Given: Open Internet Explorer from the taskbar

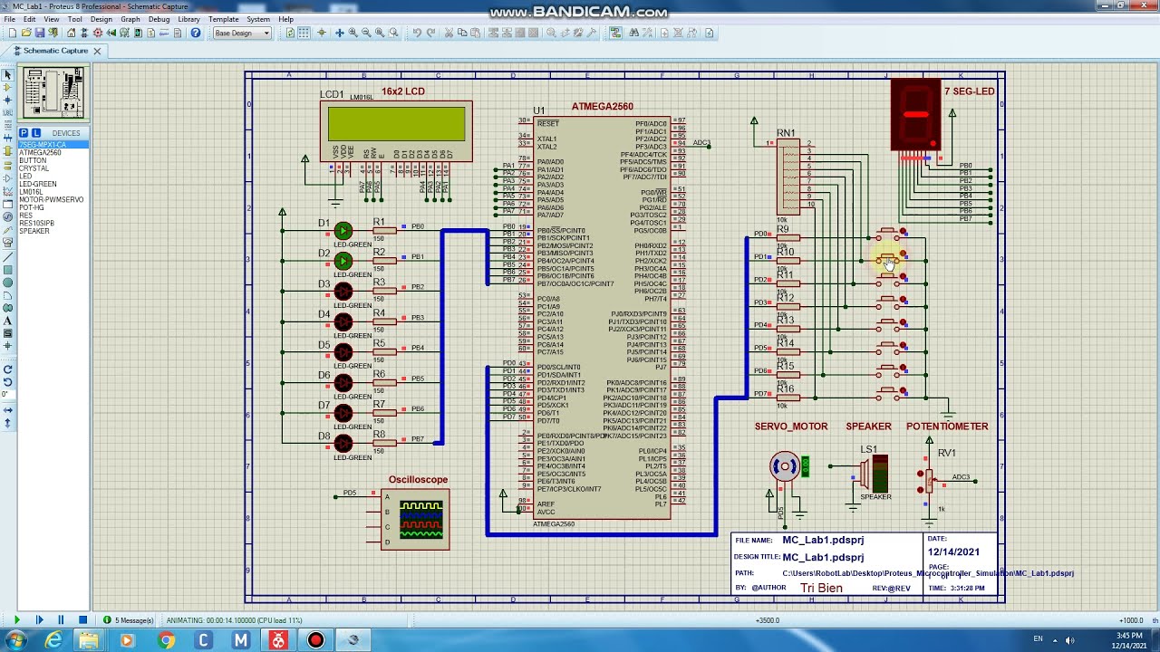Looking at the screenshot, I should 53,640.
